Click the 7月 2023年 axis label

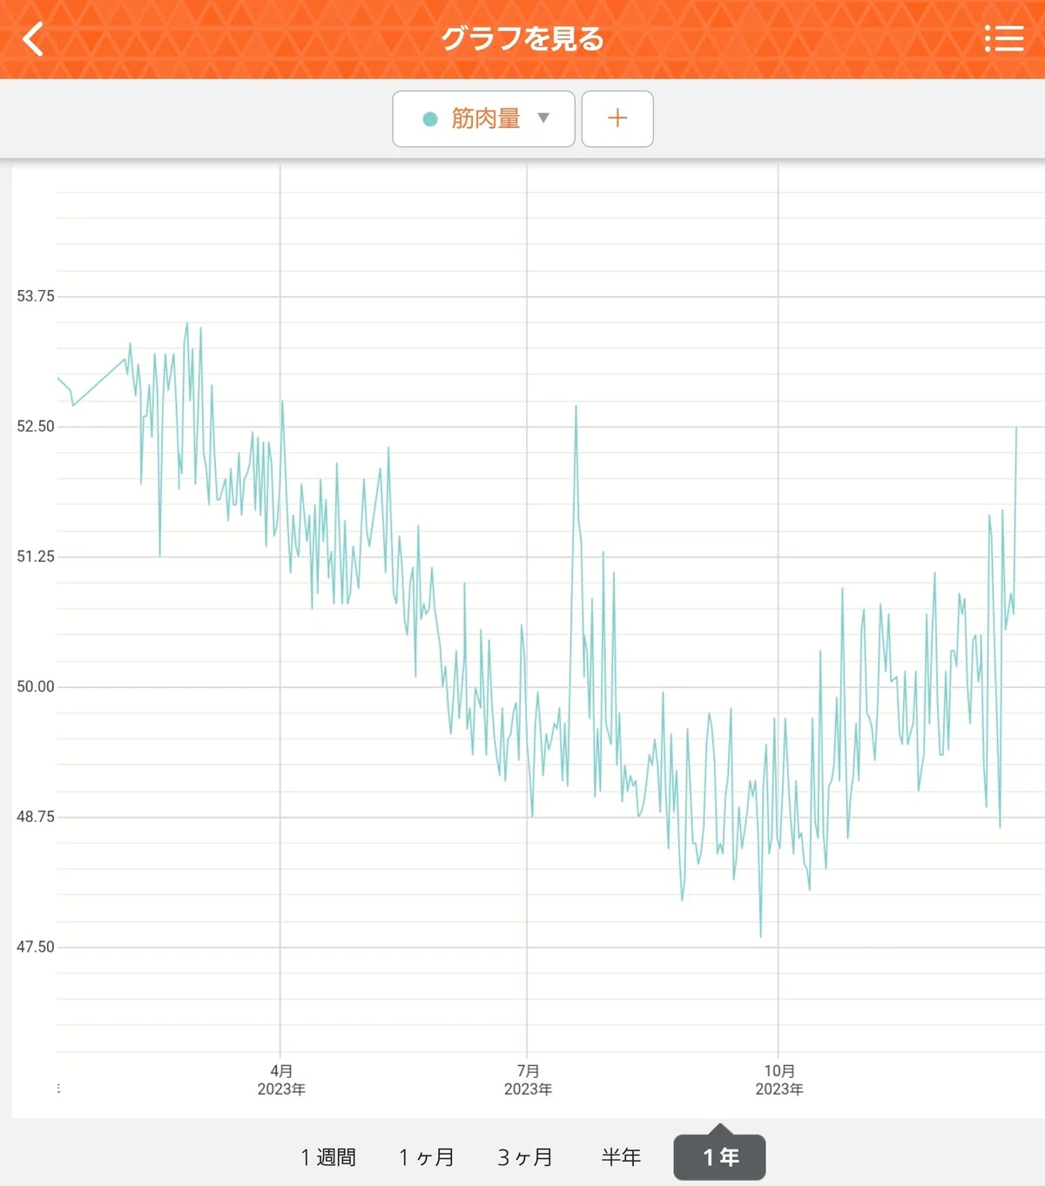[x=528, y=1080]
